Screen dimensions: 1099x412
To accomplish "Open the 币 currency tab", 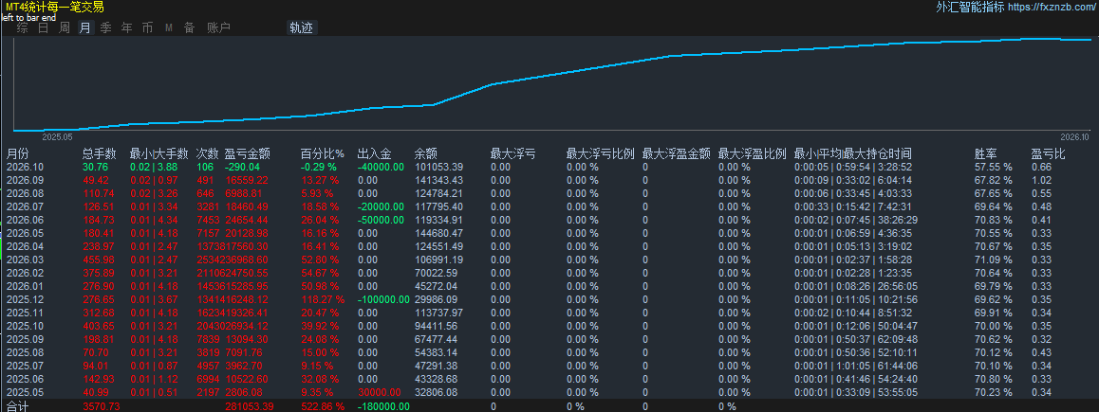I will [x=147, y=28].
